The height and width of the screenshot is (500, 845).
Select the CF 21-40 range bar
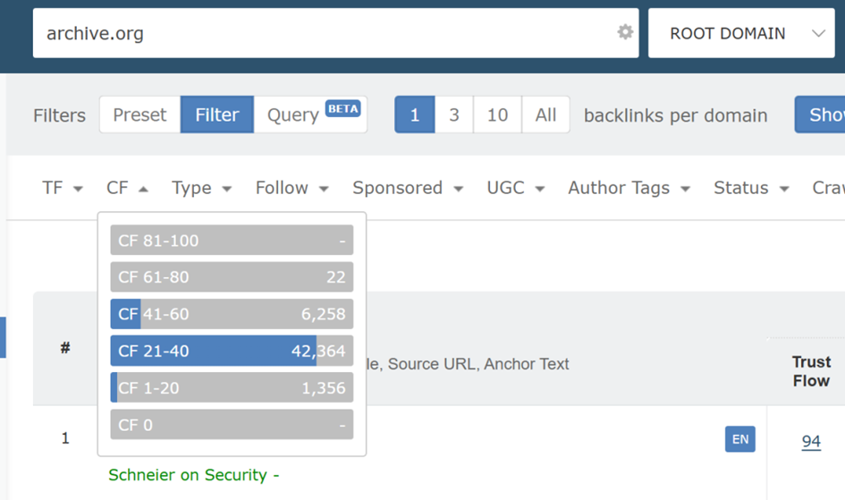pos(232,351)
